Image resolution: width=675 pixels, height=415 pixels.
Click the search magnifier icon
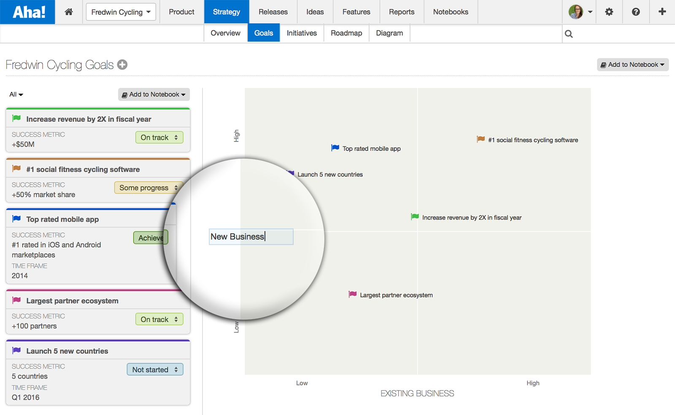point(569,34)
